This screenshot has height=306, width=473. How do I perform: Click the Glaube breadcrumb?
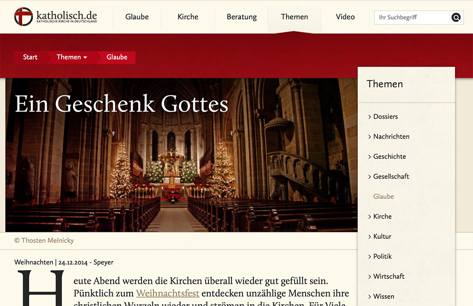click(x=117, y=57)
